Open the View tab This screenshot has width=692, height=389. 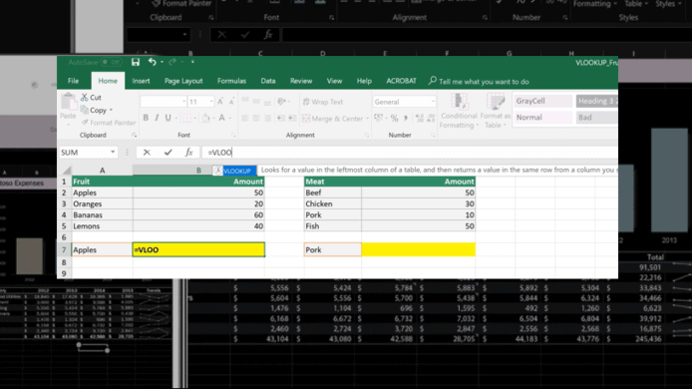[334, 81]
